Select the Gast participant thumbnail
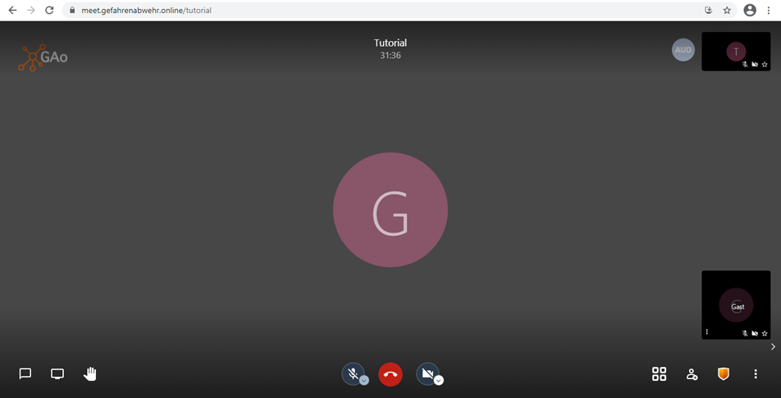781x398 pixels. tap(736, 305)
